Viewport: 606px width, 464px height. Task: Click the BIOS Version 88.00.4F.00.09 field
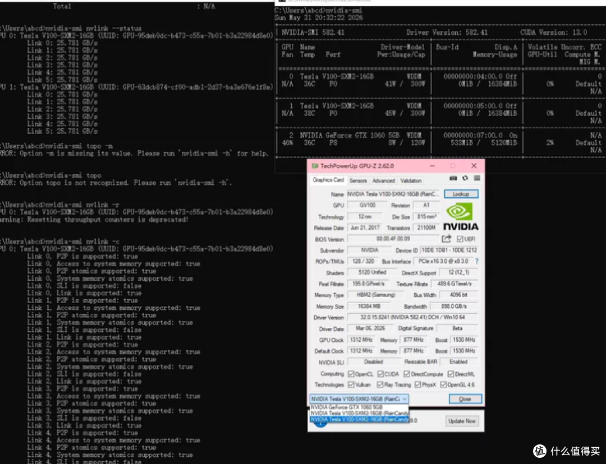pos(393,239)
